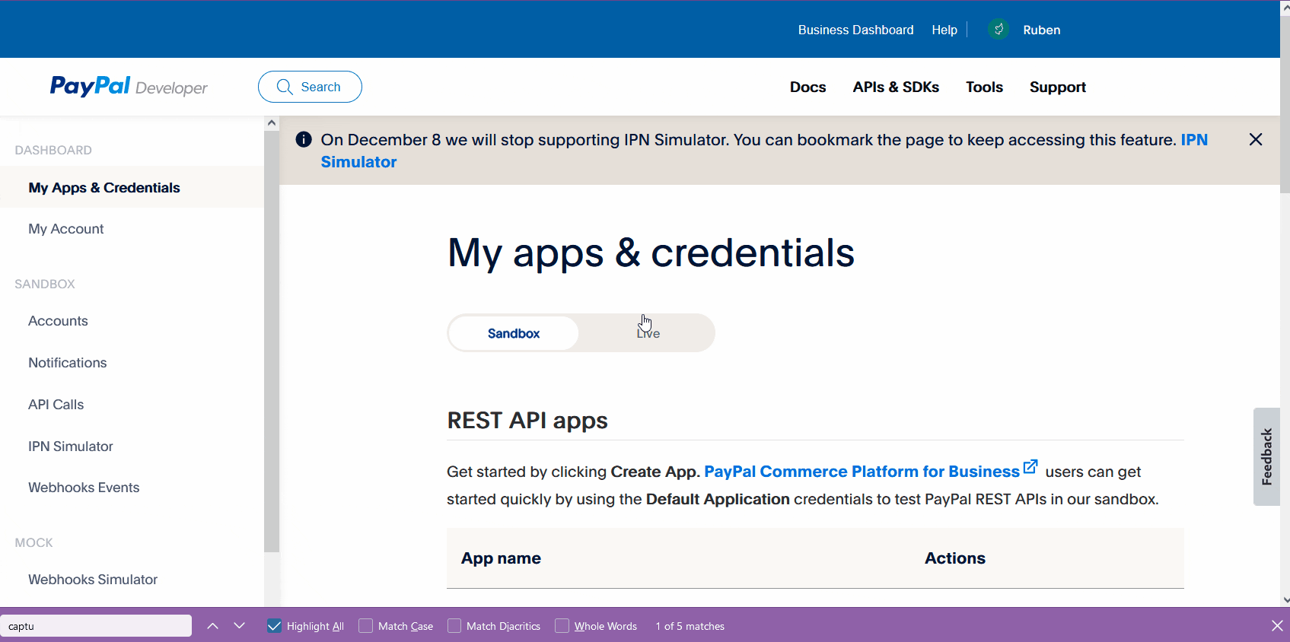Click the info icon in the banner
This screenshot has width=1290, height=642.
point(304,139)
